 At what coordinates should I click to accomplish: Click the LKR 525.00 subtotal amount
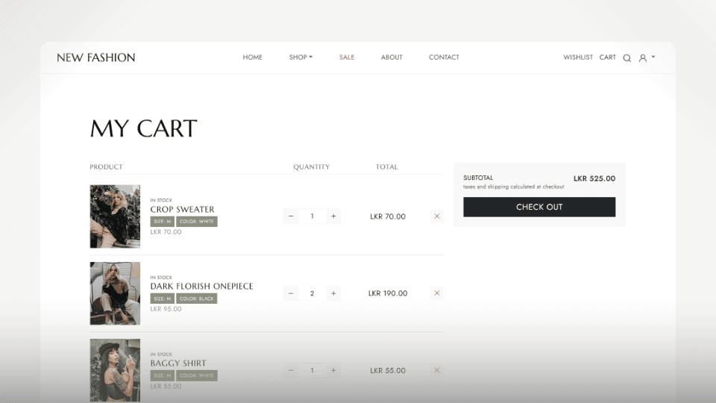pos(594,178)
